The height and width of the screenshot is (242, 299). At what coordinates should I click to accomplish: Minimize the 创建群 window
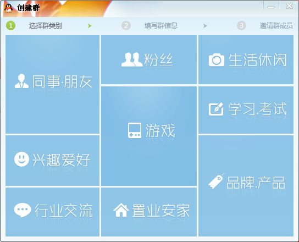click(x=271, y=7)
